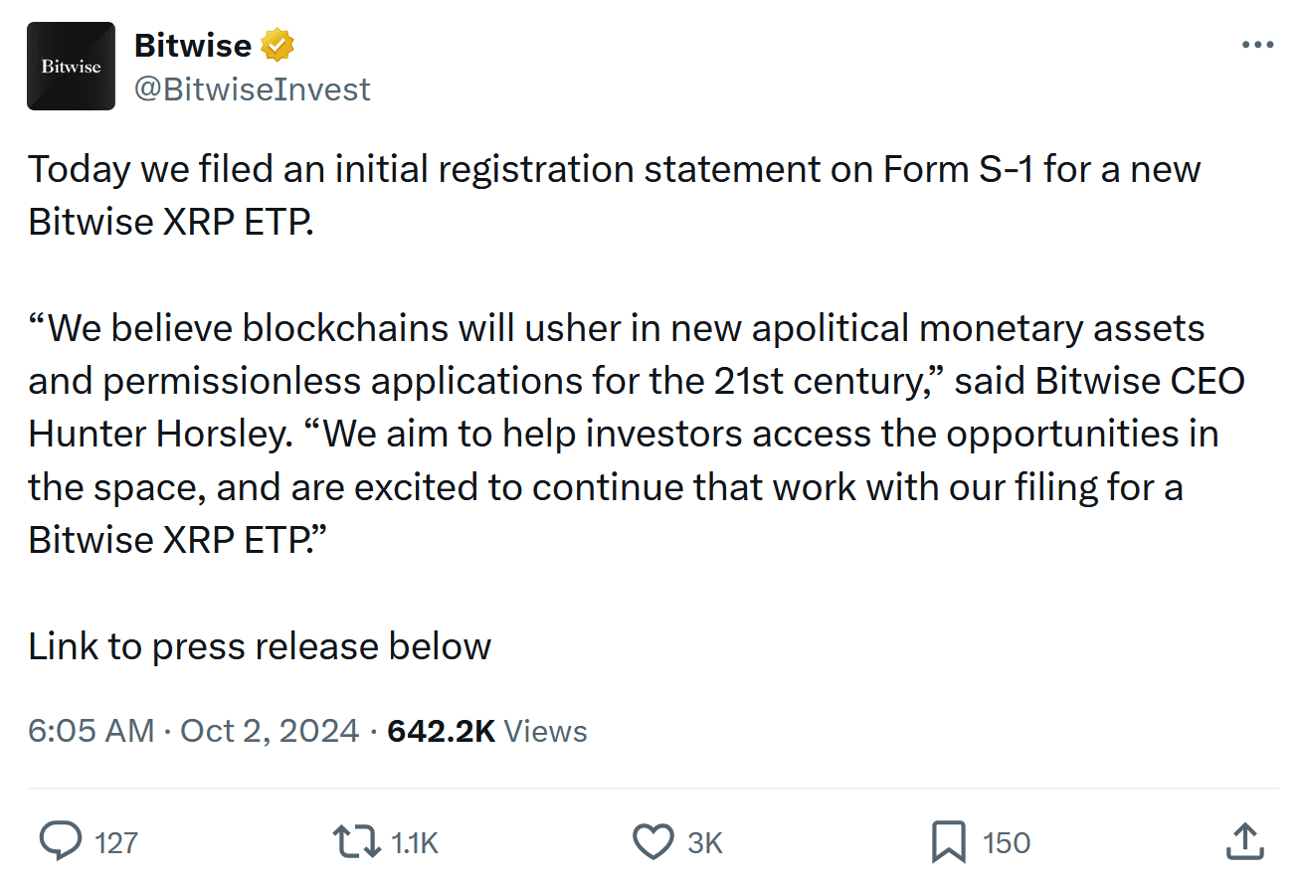1302x884 pixels.
Task: Click the reply speech bubble icon
Action: [61, 842]
